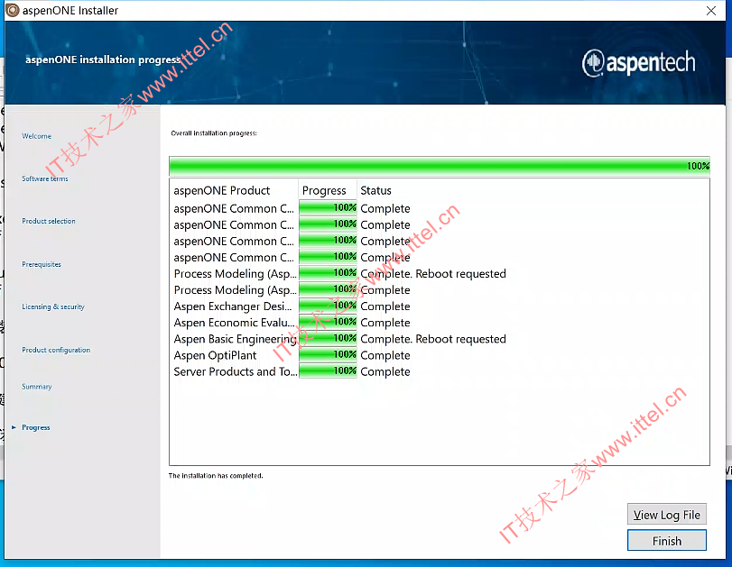Viewport: 732px width, 567px height.
Task: Jump to the Prerequisites step
Action: (42, 264)
